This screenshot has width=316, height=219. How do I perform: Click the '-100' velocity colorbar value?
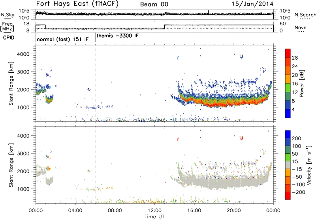point(298,185)
